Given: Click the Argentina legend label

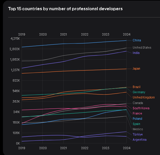Looking at the screenshot, I should tap(139, 140).
